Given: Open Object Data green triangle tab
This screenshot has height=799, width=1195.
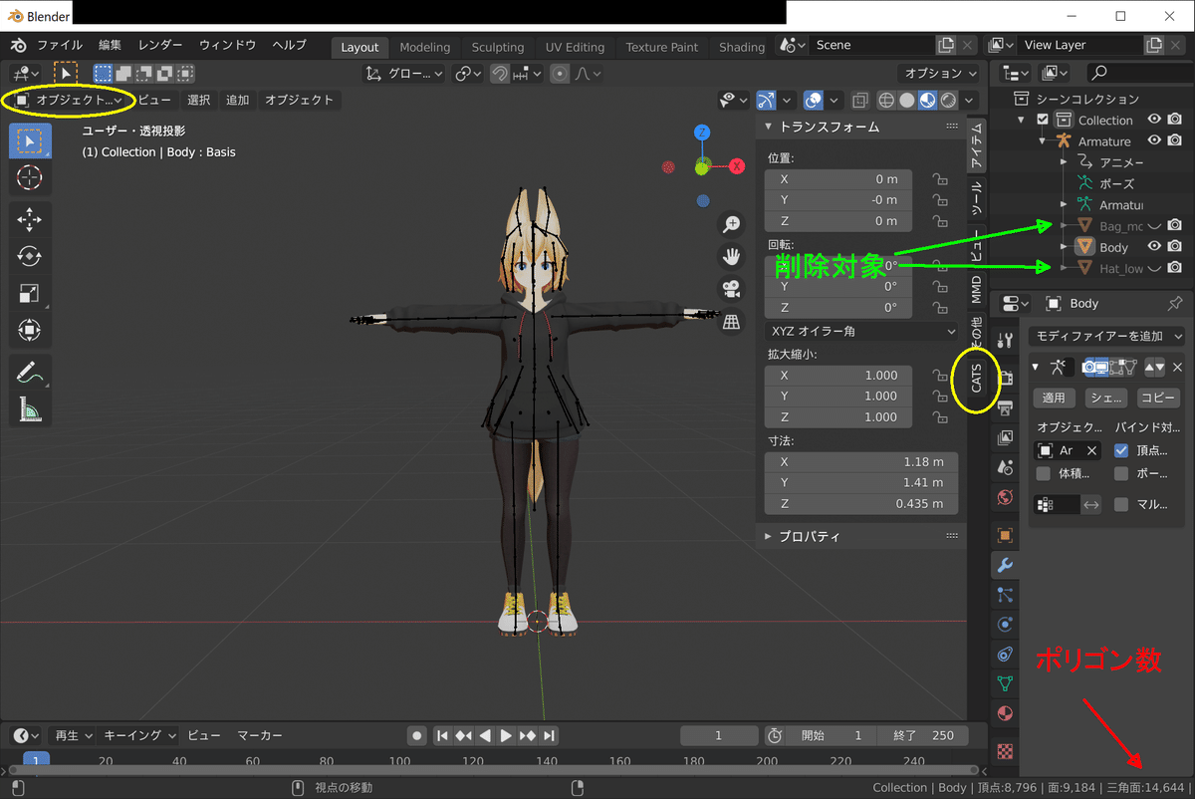Looking at the screenshot, I should [x=1006, y=683].
